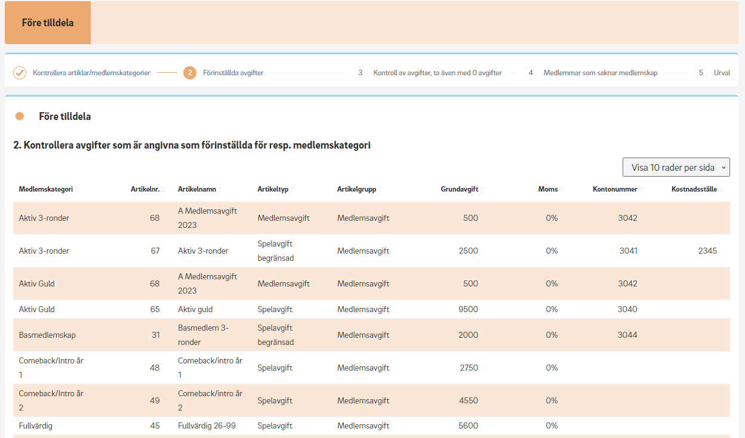Click the 'Förinställda avgifter' step label
Screen dimensions: 745x438
pyautogui.click(x=233, y=73)
